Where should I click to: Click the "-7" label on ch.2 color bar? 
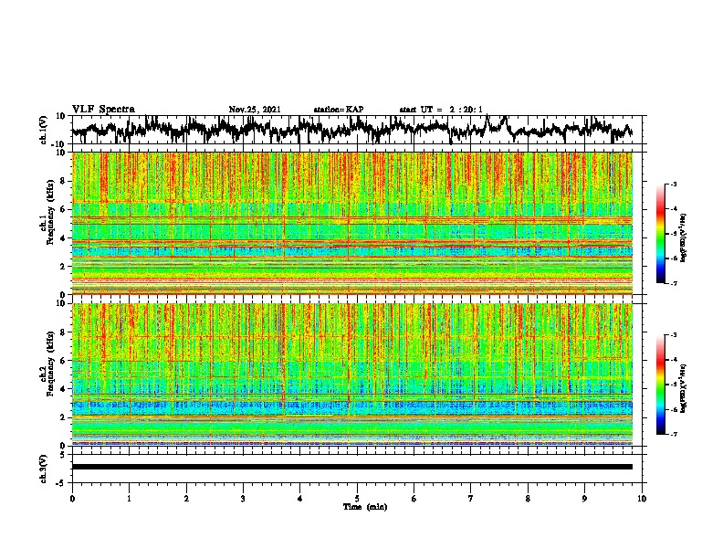pyautogui.click(x=673, y=434)
